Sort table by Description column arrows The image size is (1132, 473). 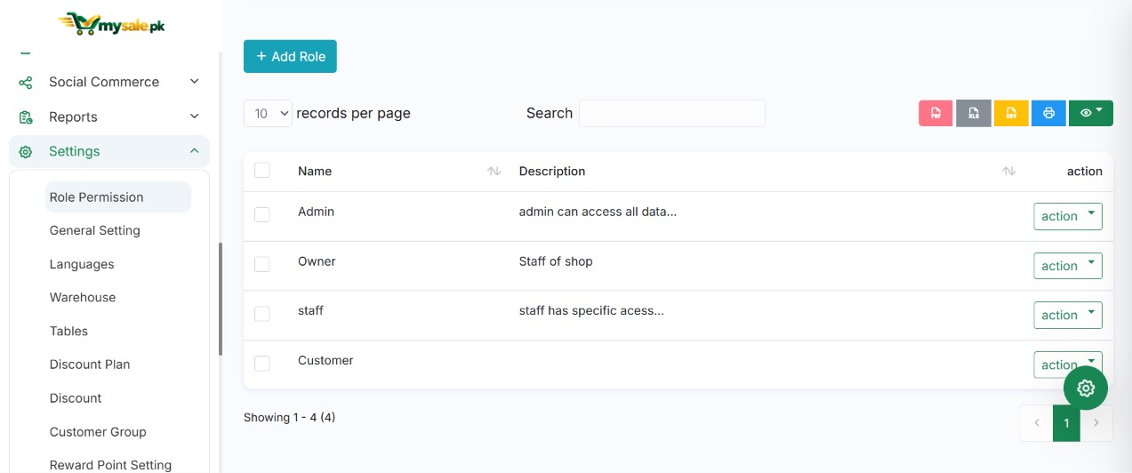(x=1008, y=171)
